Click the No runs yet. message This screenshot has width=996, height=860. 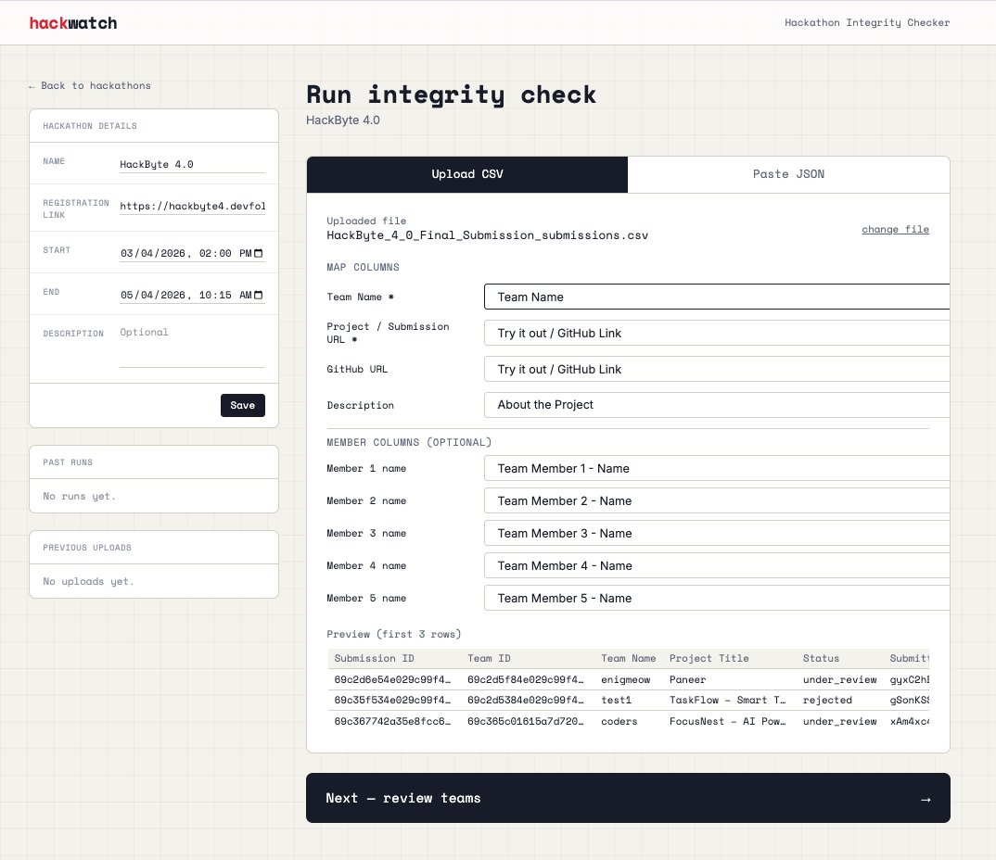pyautogui.click(x=80, y=497)
